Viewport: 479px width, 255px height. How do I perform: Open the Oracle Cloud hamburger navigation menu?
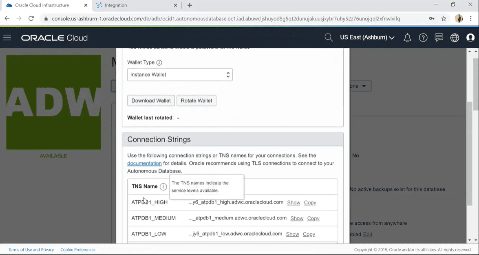pos(7,38)
